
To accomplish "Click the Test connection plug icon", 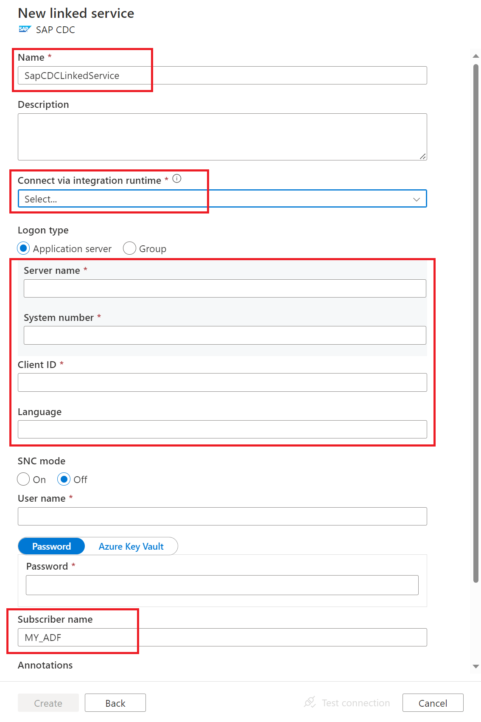I will pyautogui.click(x=310, y=702).
